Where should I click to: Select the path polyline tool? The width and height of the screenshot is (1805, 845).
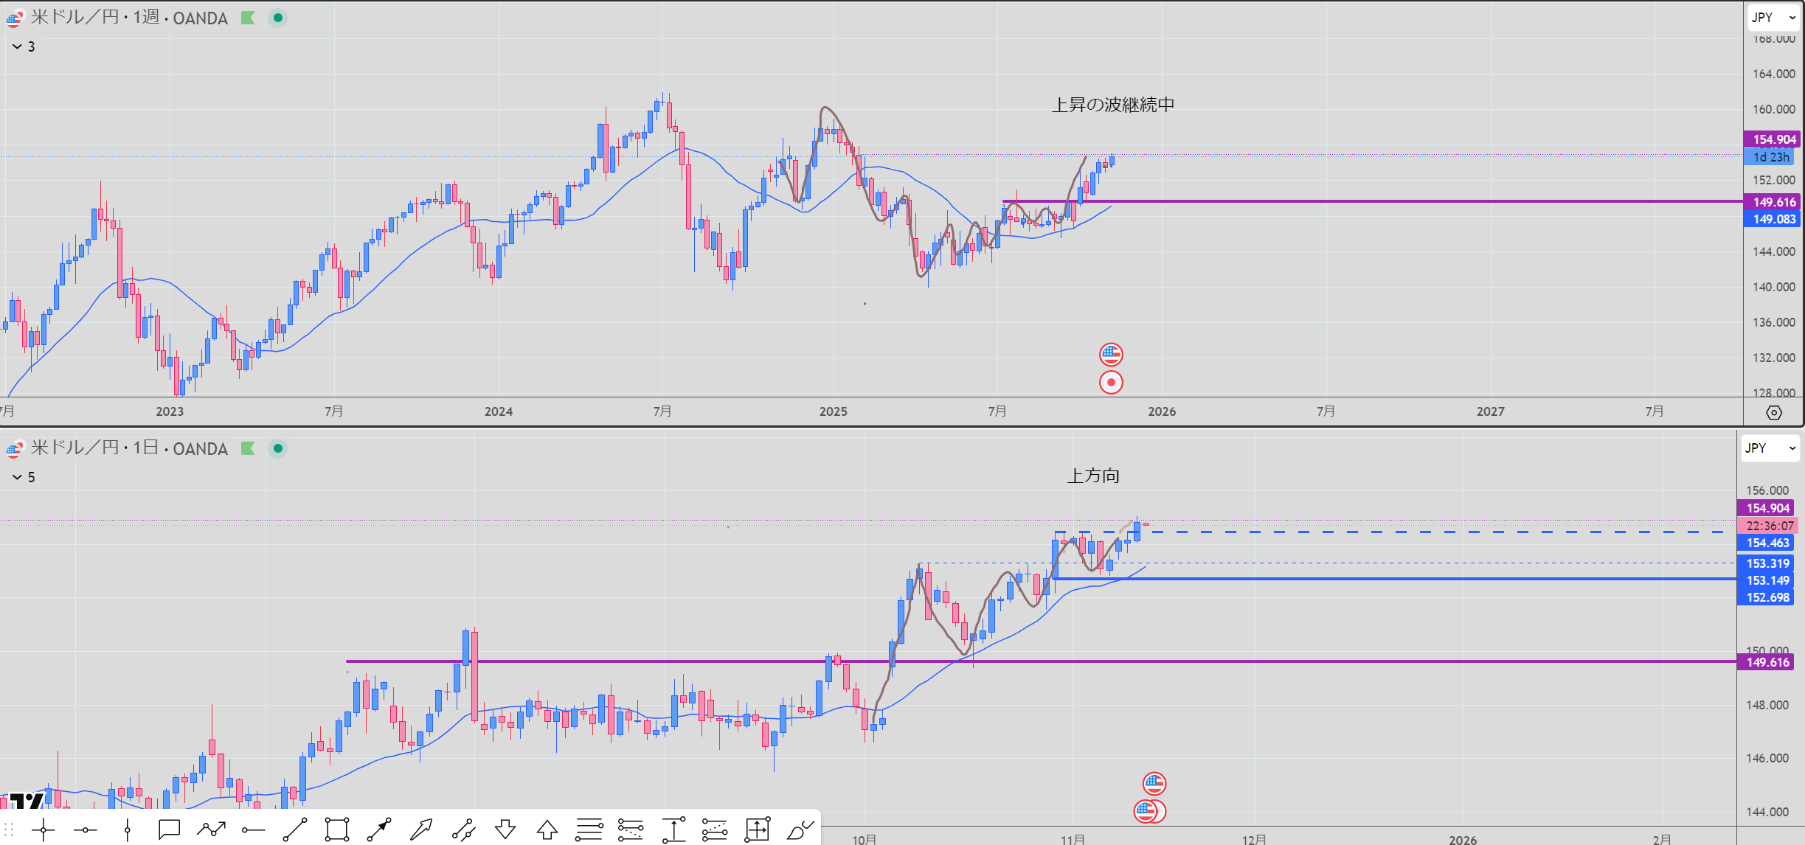pyautogui.click(x=211, y=830)
